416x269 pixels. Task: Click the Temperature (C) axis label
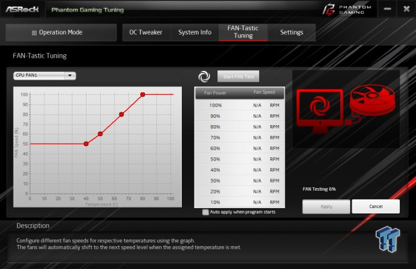click(101, 205)
